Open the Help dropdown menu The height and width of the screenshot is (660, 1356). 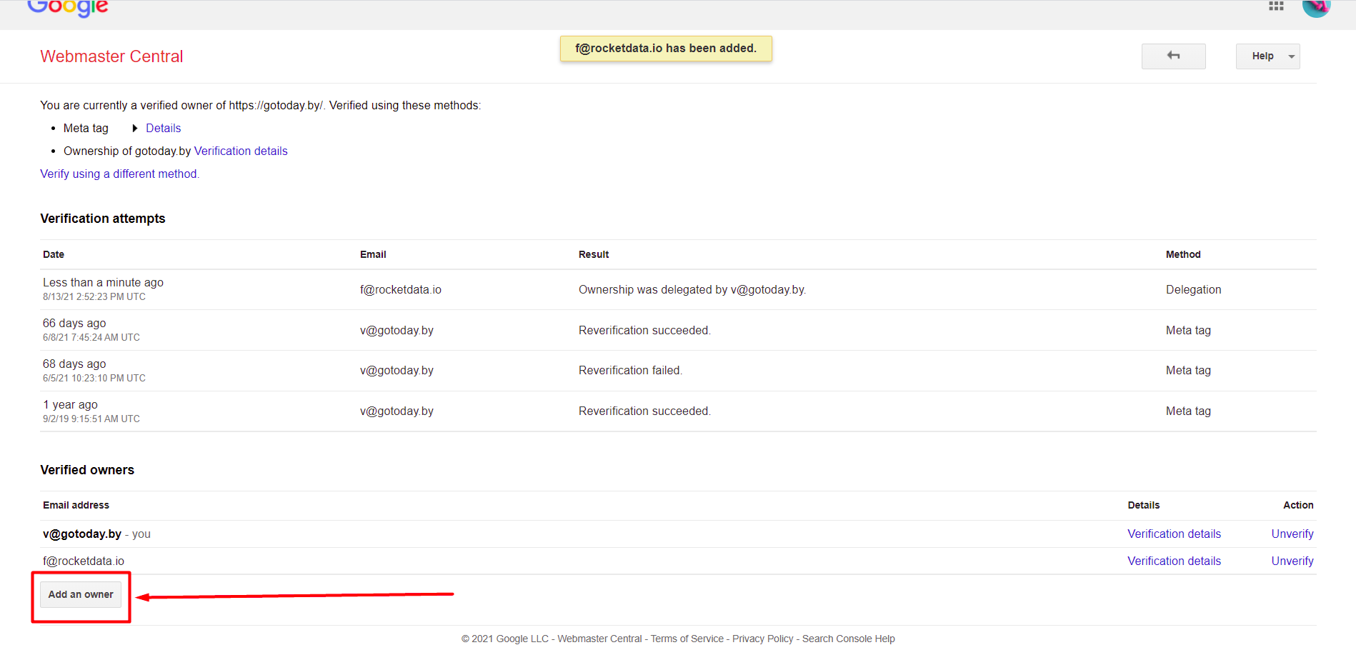pyautogui.click(x=1267, y=56)
